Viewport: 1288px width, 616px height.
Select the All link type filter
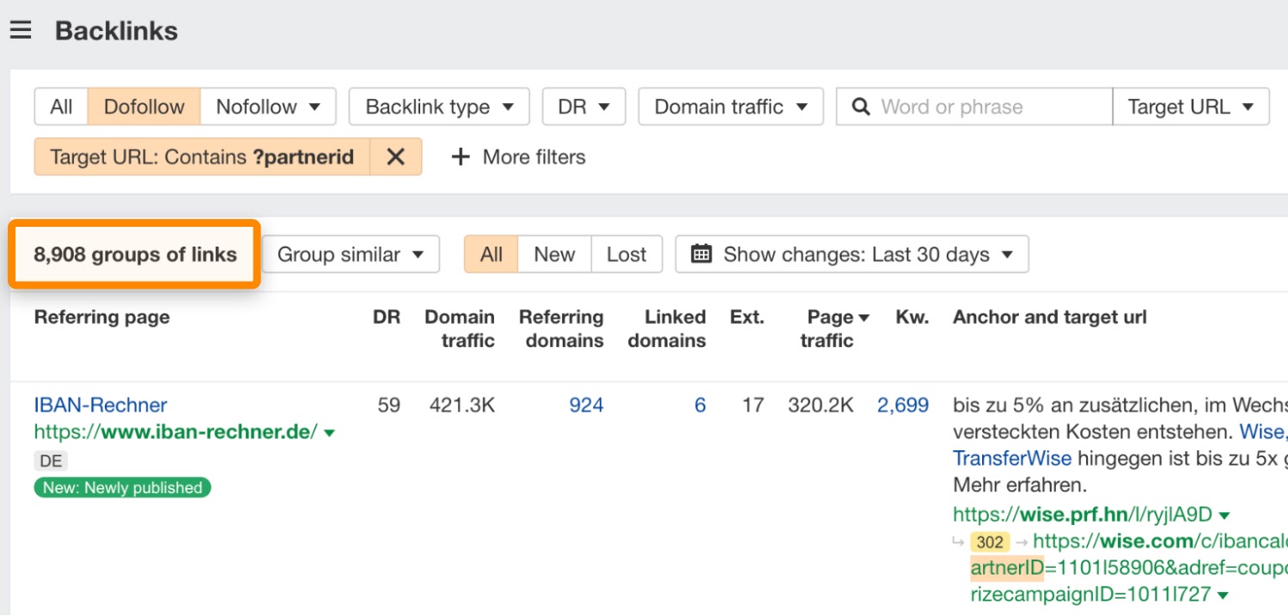click(61, 107)
